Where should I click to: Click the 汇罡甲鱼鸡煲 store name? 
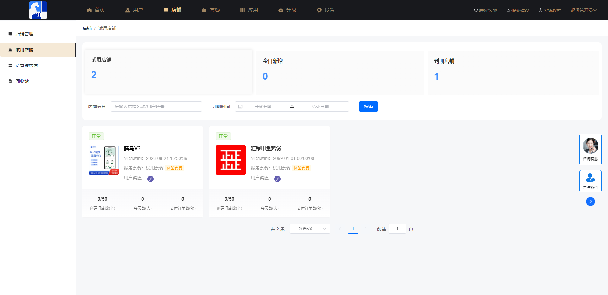point(266,148)
